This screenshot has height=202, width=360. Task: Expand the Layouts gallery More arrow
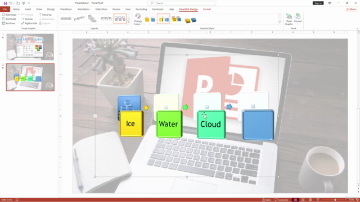[x=128, y=22]
